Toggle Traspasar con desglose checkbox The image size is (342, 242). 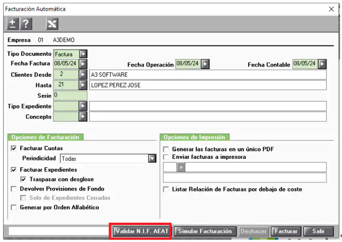pyautogui.click(x=23, y=179)
